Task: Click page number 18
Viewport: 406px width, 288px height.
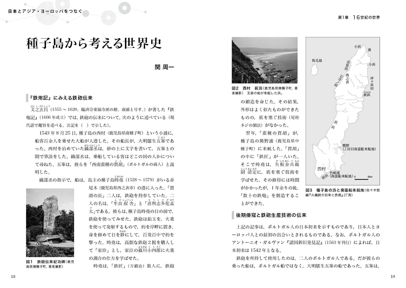Action: [13, 277]
